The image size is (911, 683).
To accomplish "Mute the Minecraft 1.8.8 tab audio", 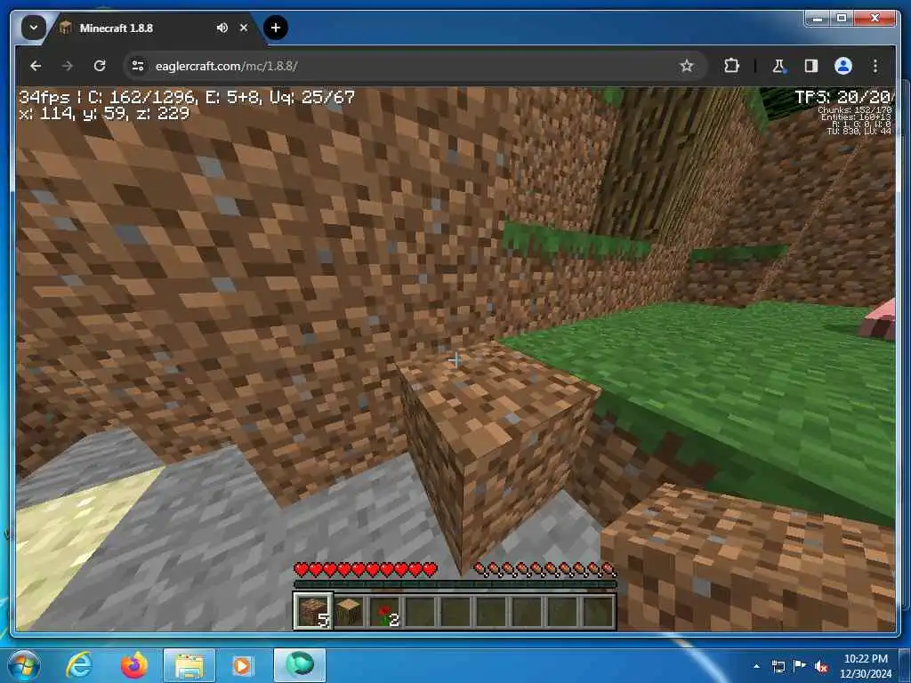I will pos(222,28).
